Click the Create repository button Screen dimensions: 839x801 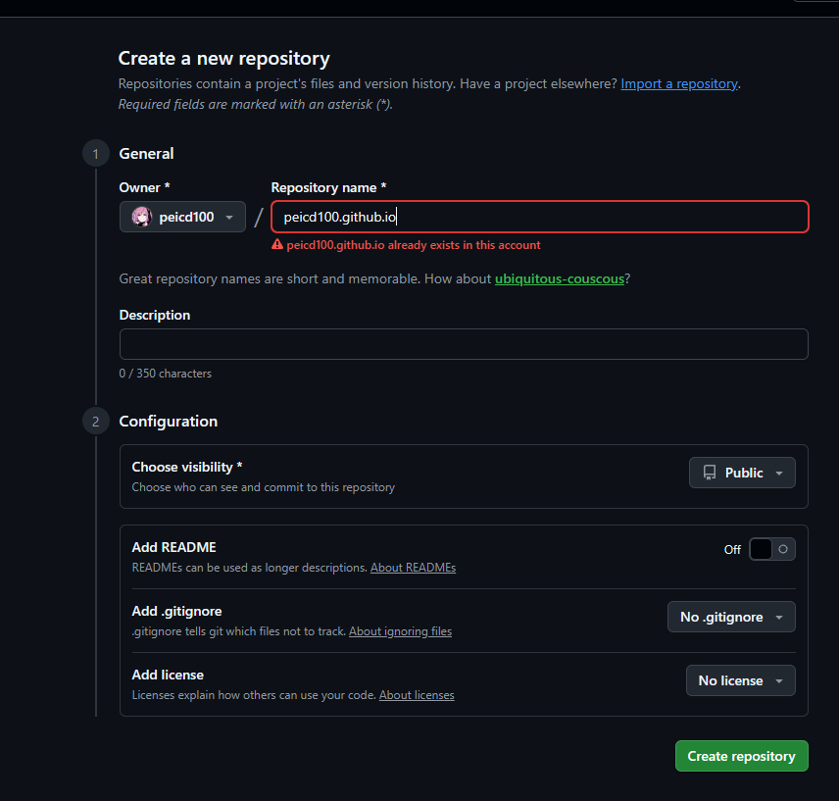[x=742, y=756]
